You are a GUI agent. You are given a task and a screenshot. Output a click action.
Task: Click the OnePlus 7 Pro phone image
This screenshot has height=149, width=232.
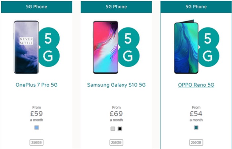click(x=26, y=47)
